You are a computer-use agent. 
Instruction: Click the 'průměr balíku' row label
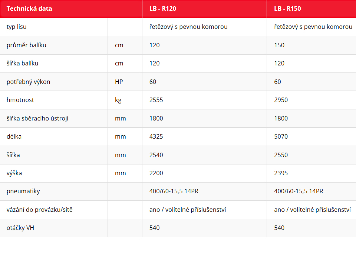(x=26, y=45)
